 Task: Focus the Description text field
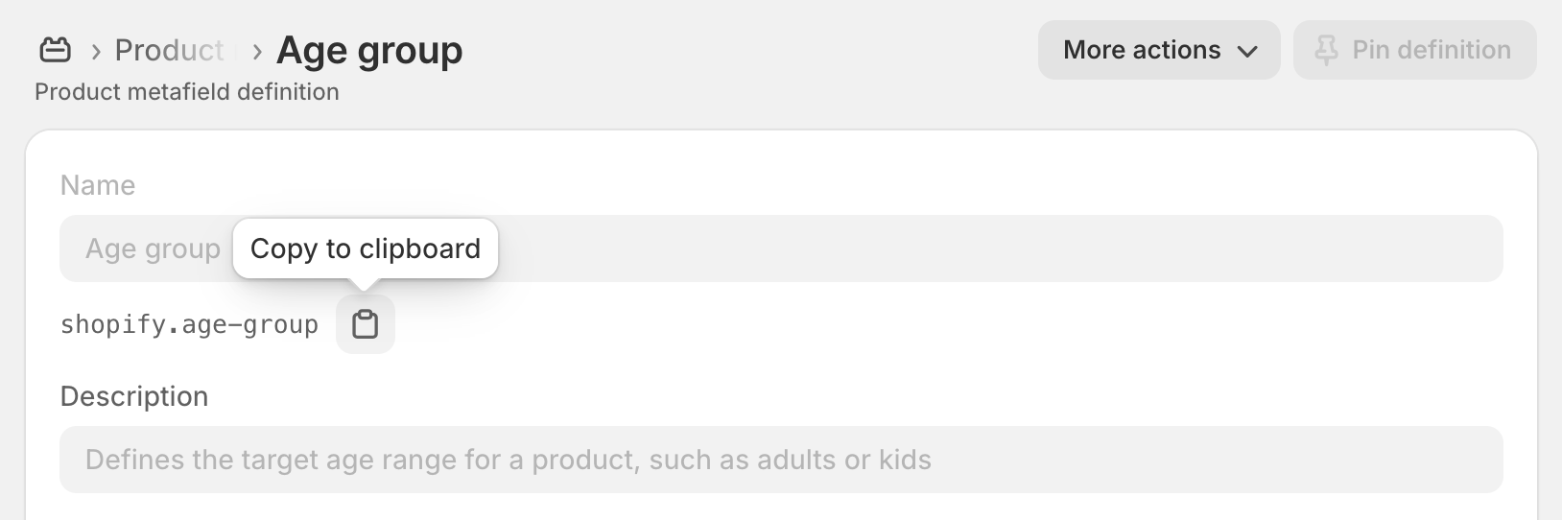(781, 460)
